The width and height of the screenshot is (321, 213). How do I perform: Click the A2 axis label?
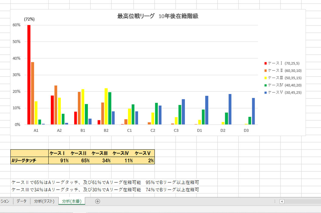pyautogui.click(x=59, y=130)
